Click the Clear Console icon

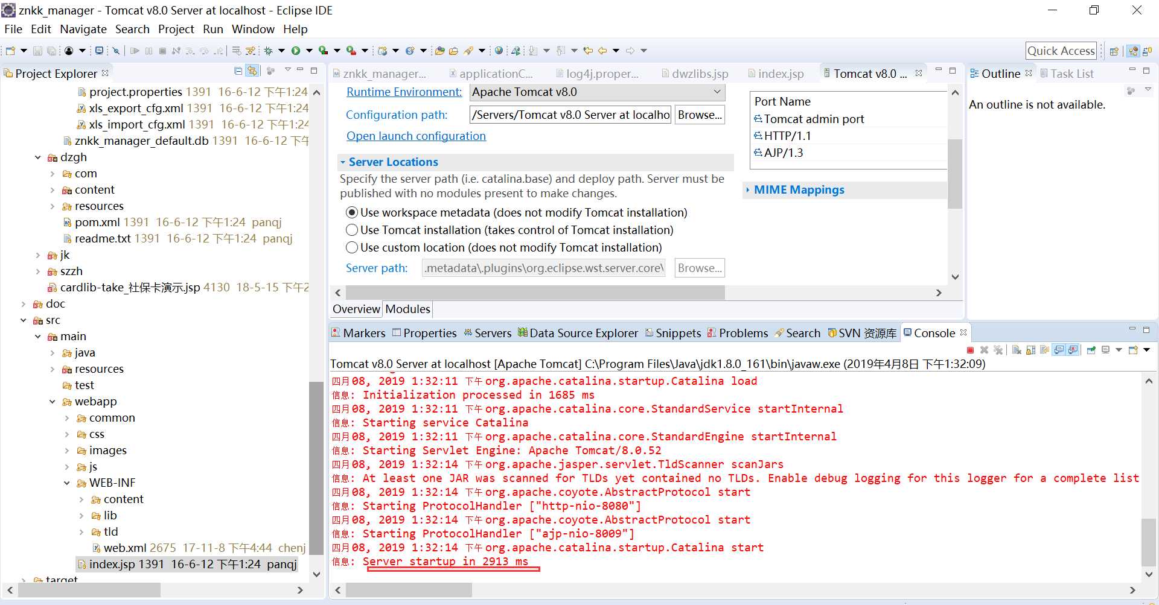(1017, 350)
